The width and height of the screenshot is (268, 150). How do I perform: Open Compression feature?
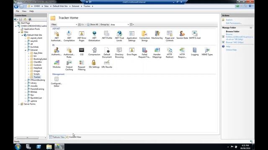coord(94,52)
